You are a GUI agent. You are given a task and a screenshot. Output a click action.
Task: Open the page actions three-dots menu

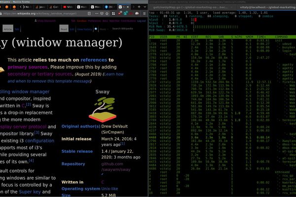pyautogui.click(x=96, y=14)
